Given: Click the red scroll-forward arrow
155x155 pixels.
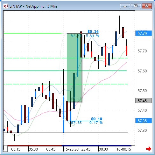Looking at the screenshot, I should (149, 149).
